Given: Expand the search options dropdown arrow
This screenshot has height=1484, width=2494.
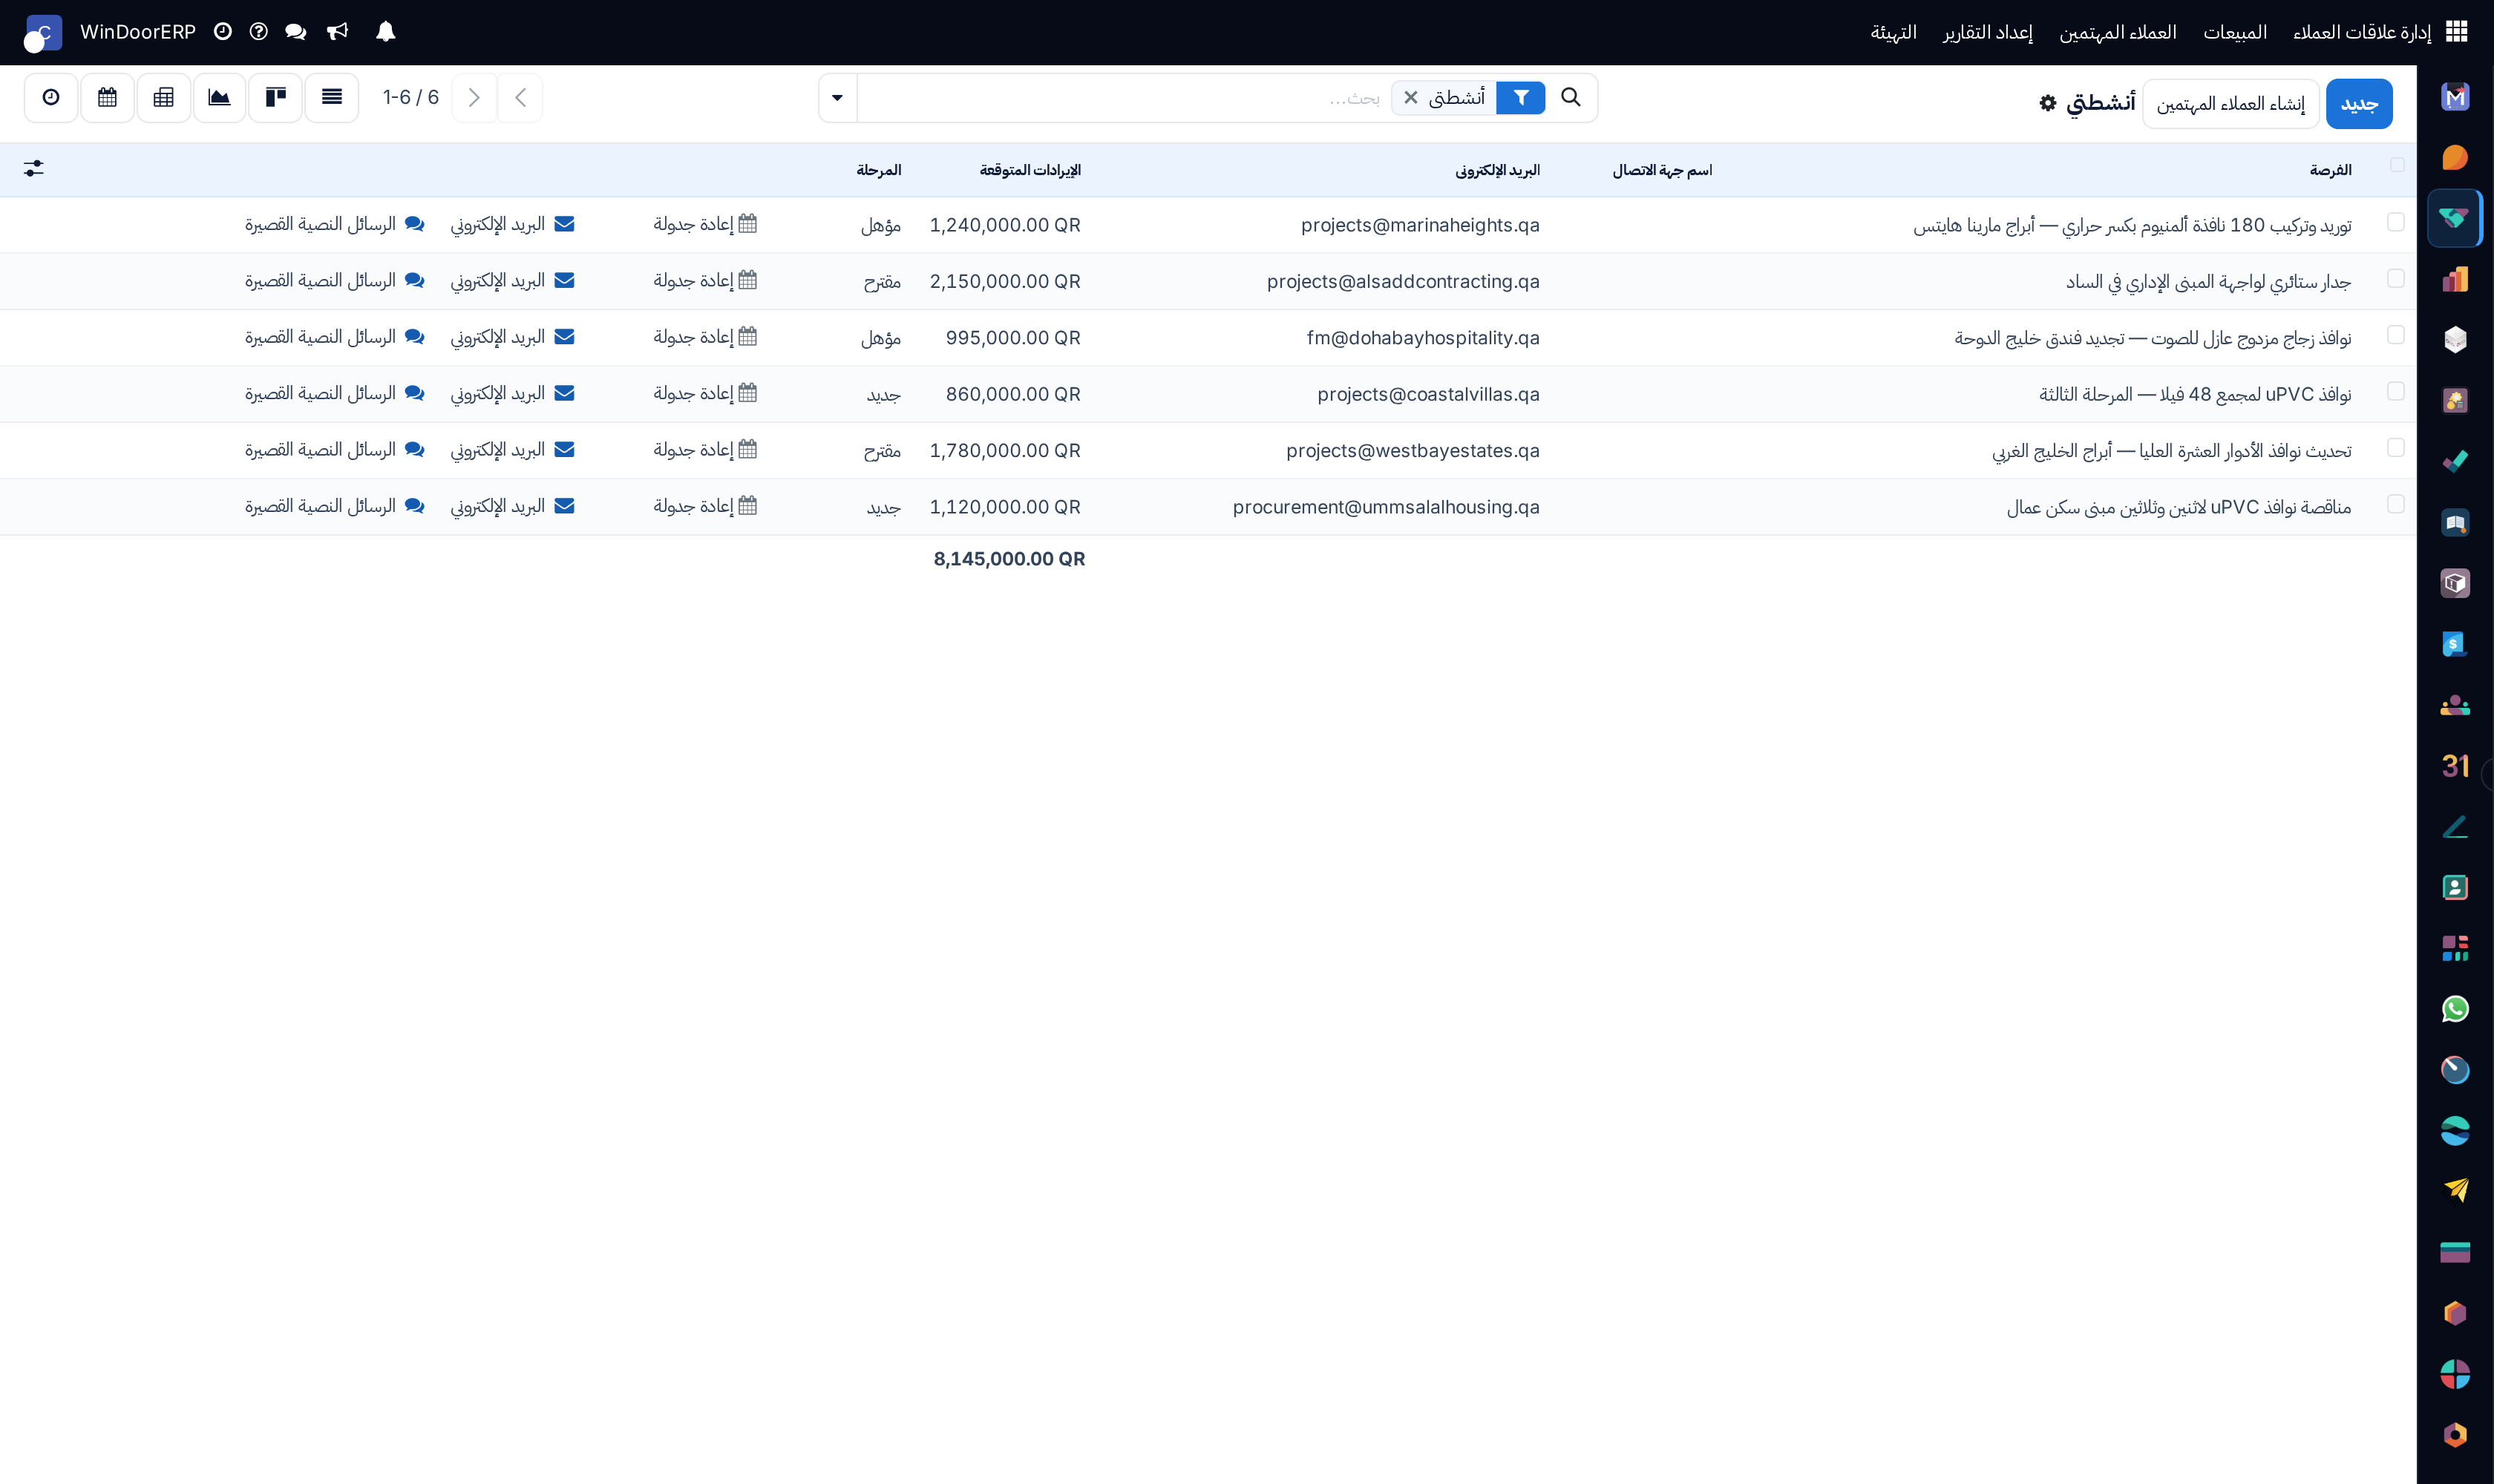Looking at the screenshot, I should [x=837, y=98].
